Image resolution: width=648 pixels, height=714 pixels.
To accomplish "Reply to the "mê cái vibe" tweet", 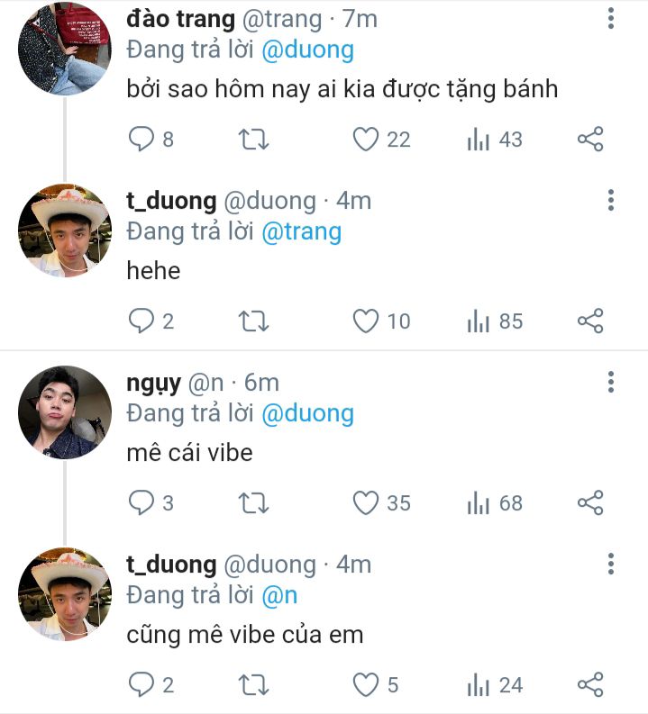I will coord(141,503).
